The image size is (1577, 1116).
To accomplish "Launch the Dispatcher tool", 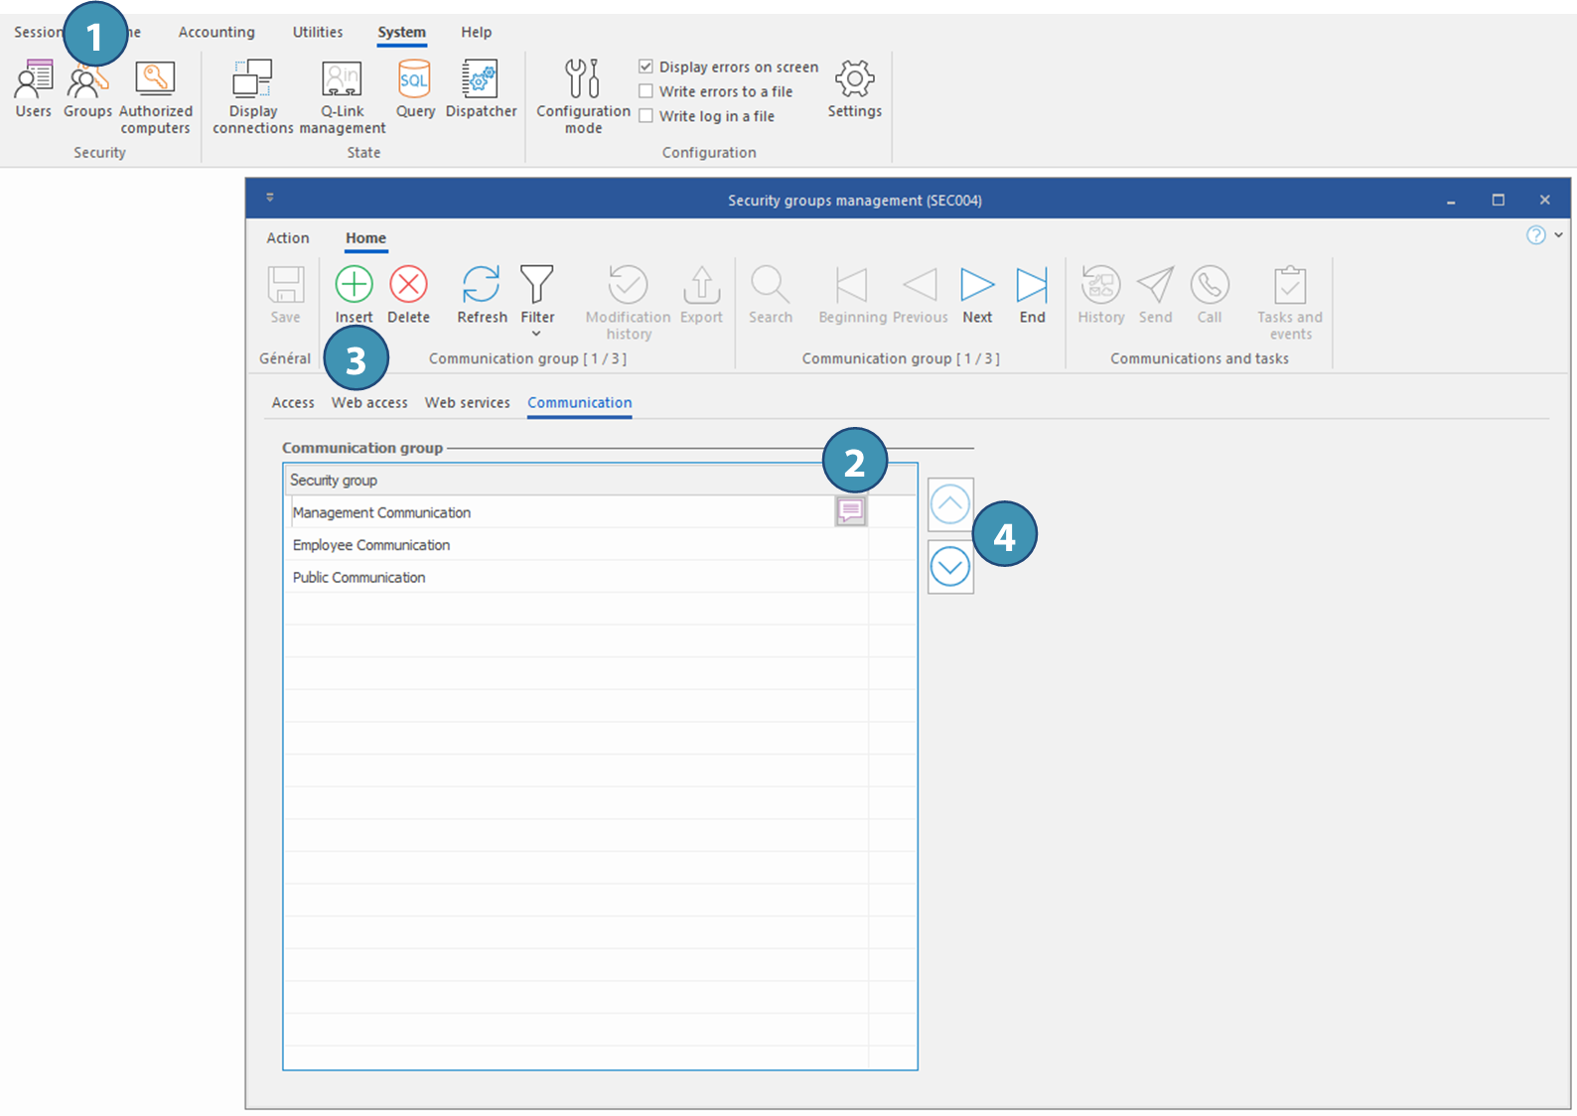I will pyautogui.click(x=481, y=88).
